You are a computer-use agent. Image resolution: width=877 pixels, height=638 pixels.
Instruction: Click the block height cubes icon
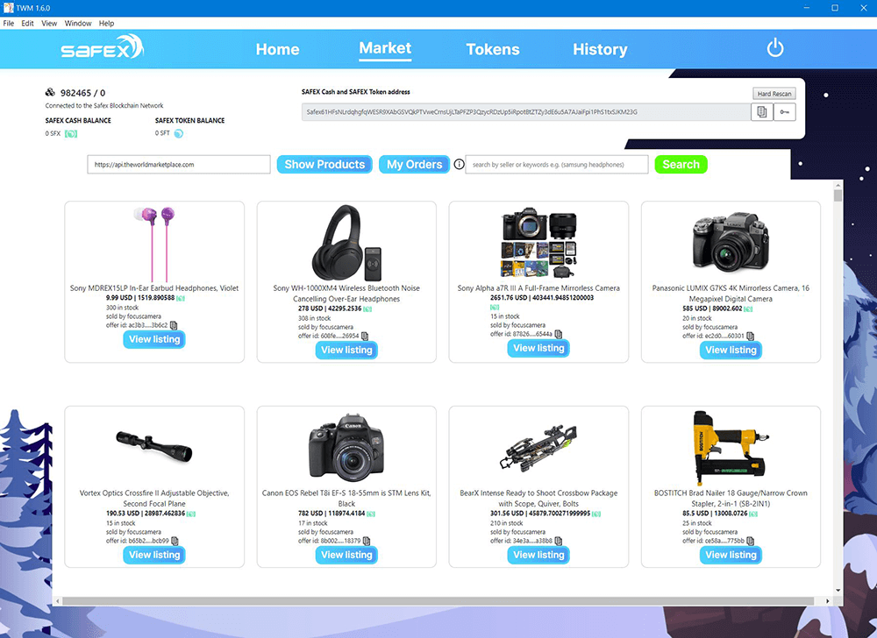[50, 92]
